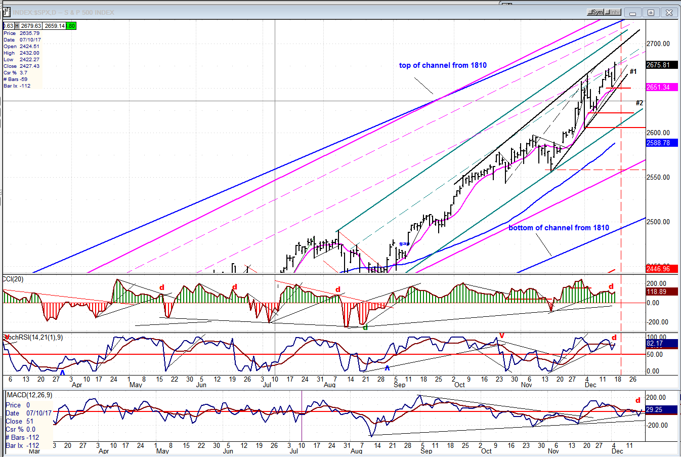Click the red 2446.96 price axis tag
The image size is (681, 457).
click(658, 269)
